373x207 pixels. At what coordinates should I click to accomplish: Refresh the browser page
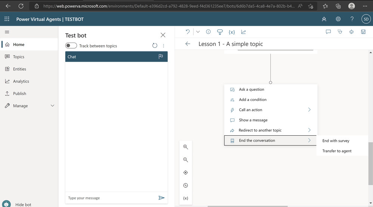click(21, 6)
